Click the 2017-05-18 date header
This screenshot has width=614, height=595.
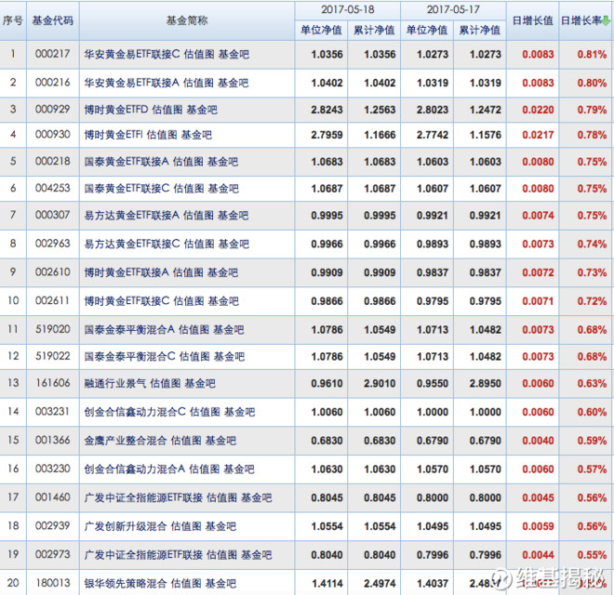[x=347, y=9]
